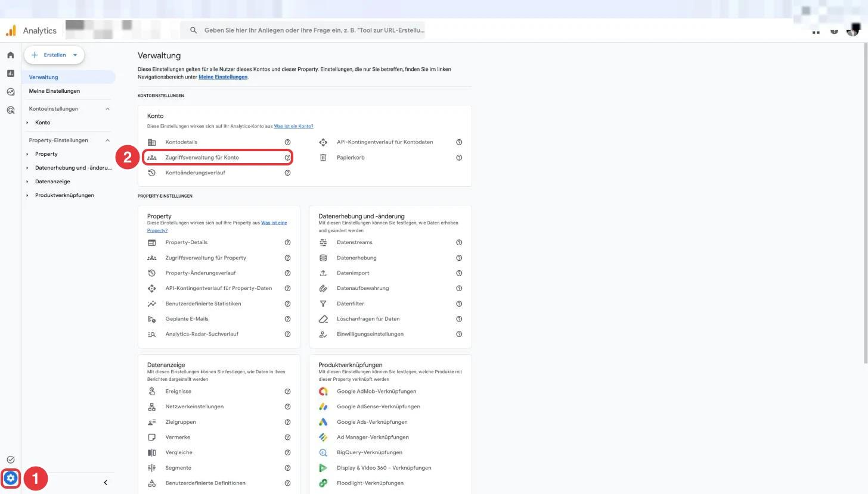Viewport: 868px width, 494px height.
Task: Click the help icon for Ereignisse
Action: (287, 392)
